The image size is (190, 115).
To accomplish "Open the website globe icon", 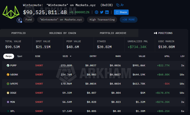I will tap(96, 12).
